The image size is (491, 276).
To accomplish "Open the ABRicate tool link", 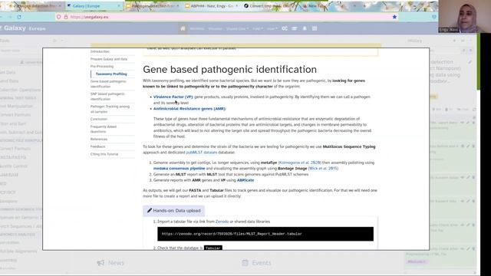I will (x=245, y=180).
